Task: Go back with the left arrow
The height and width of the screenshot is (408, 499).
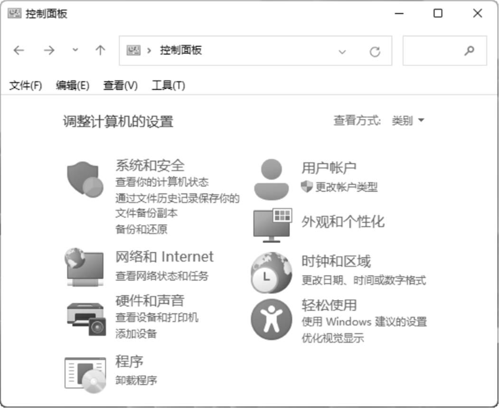Action: point(19,50)
